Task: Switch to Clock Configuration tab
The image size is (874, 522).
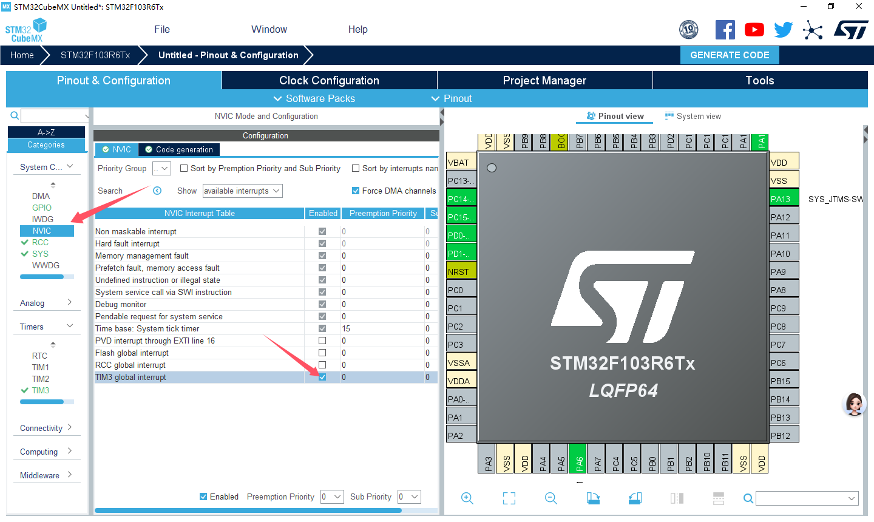Action: click(329, 80)
